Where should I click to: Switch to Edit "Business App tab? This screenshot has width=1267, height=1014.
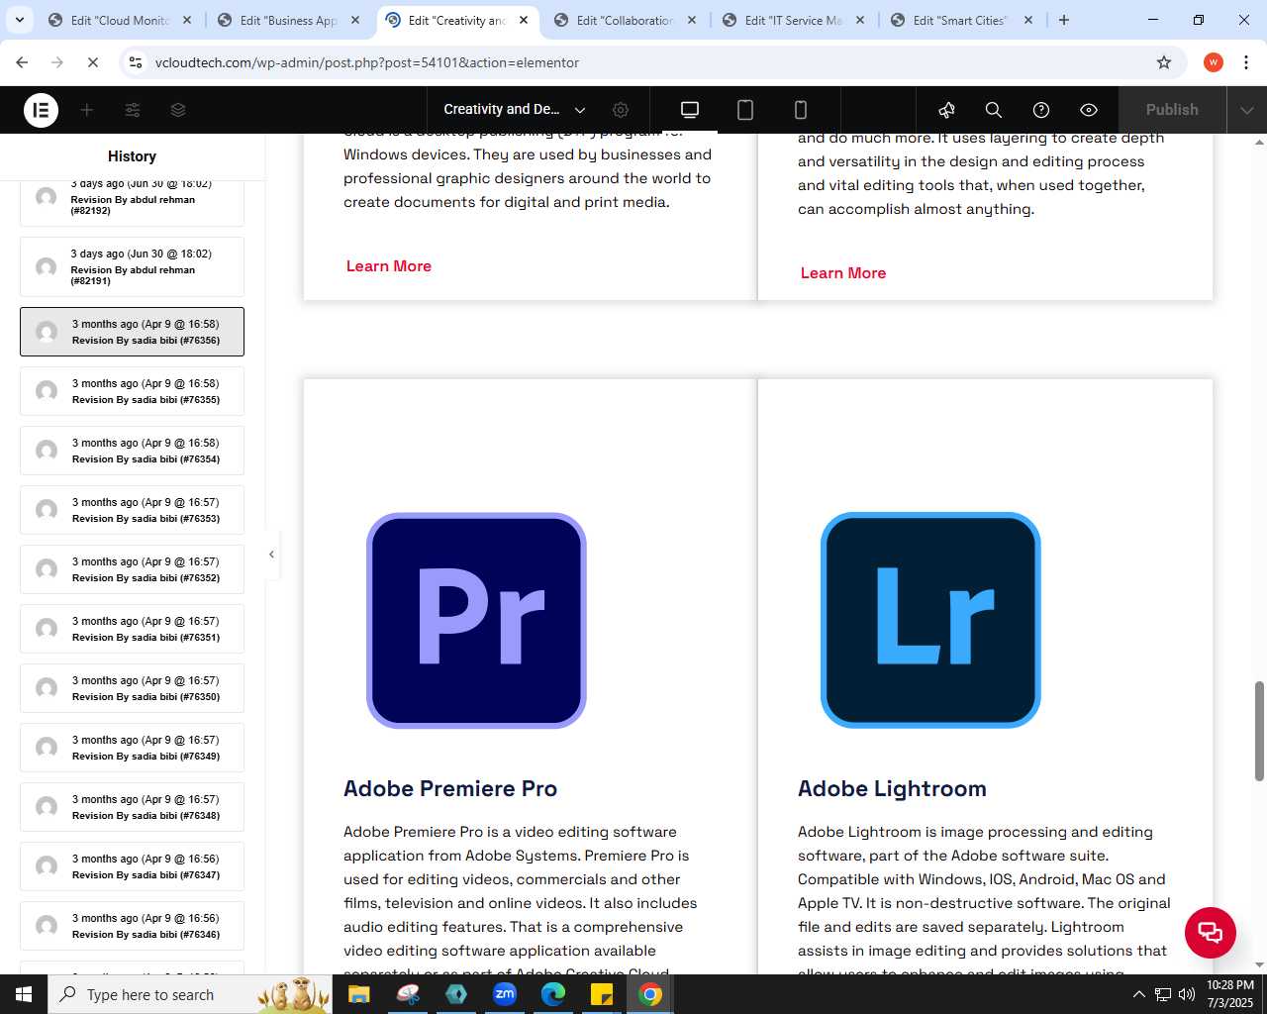click(x=289, y=20)
